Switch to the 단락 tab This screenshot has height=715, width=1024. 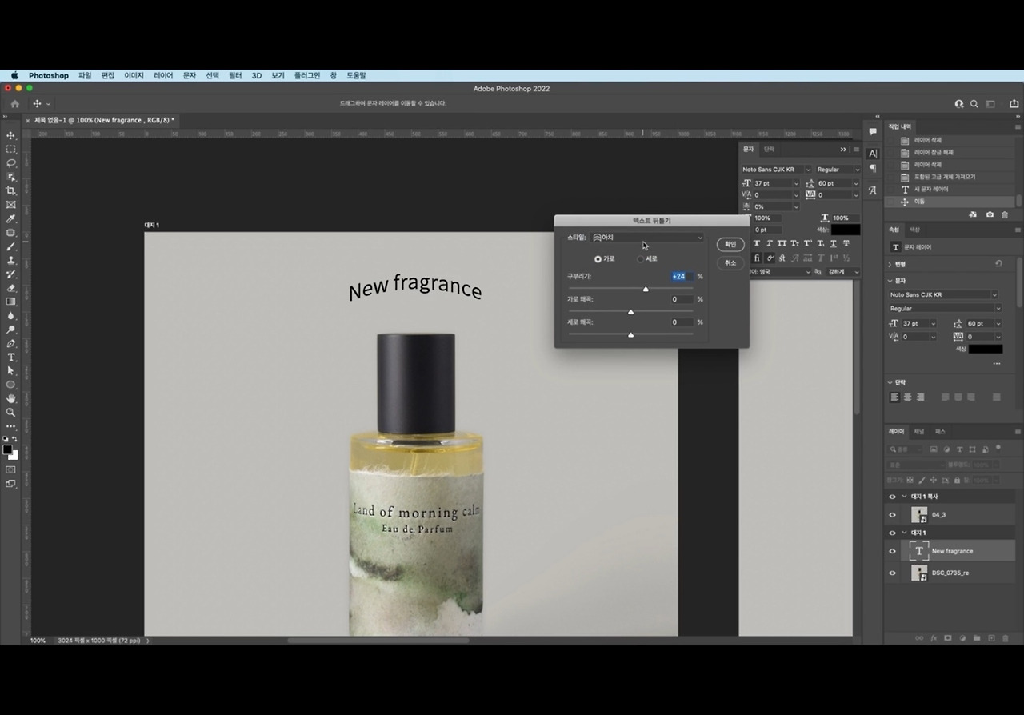click(x=769, y=149)
